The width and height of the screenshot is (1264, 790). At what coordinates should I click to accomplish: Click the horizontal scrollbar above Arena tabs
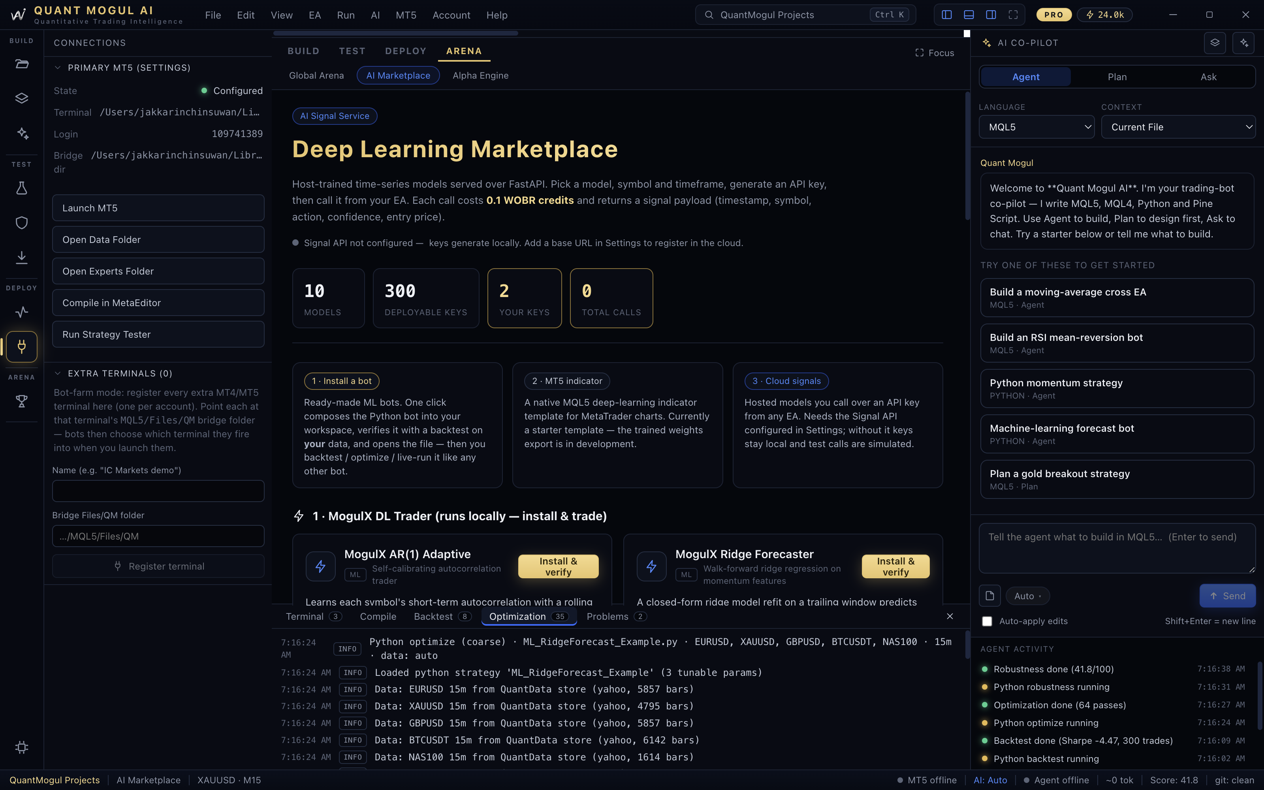pos(395,33)
